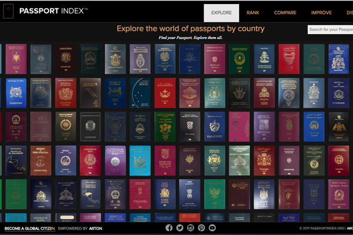Visit the Instagram page via footer icon
Image resolution: width=353 pixels, height=235 pixels.
pos(191,228)
